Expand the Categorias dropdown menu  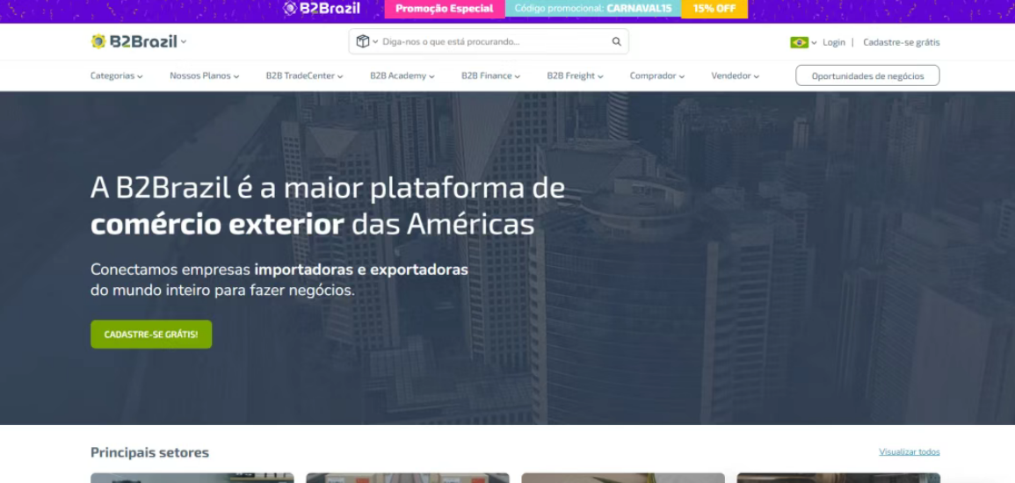point(116,76)
